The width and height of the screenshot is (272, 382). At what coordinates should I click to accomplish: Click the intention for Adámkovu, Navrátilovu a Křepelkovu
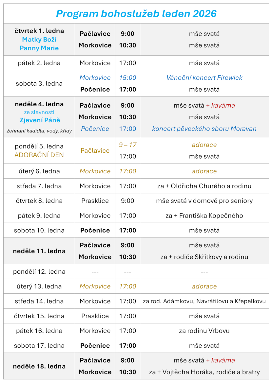pos(204,301)
